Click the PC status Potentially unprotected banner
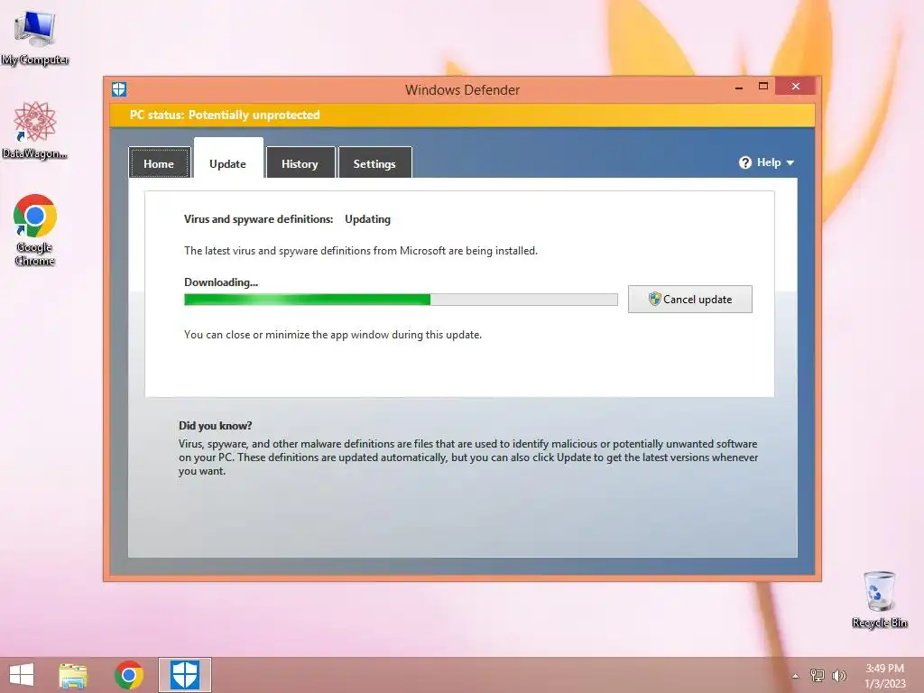 462,115
